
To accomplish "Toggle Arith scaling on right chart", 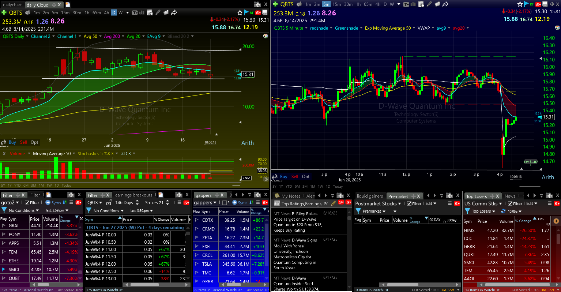I will 548,177.
